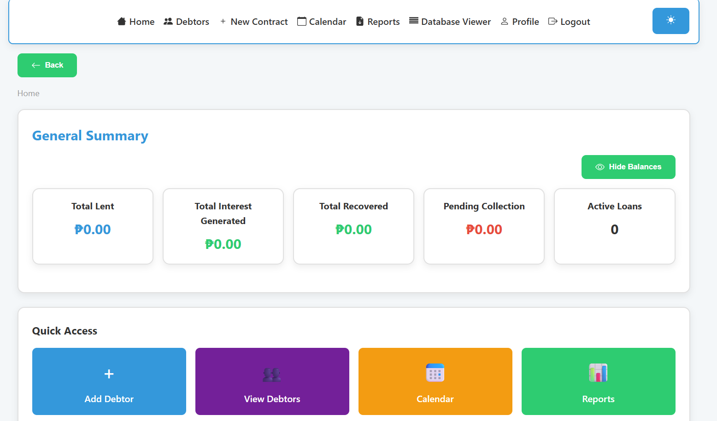Screen dimensions: 717x421
Task: Click the Total Recovered amount ₱0.00
Action: (x=353, y=230)
